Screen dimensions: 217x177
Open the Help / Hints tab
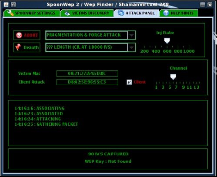(x=179, y=13)
